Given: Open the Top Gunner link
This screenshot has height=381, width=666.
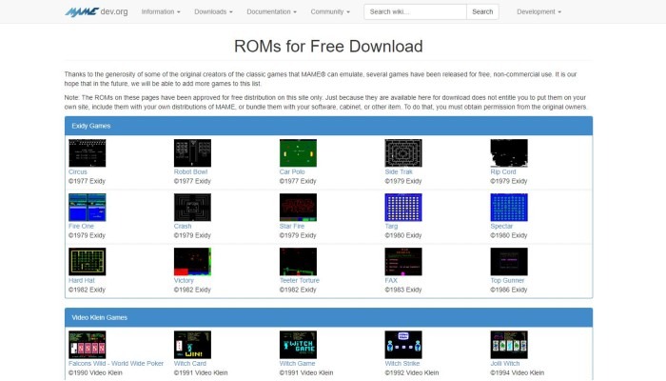Looking at the screenshot, I should pyautogui.click(x=507, y=281).
